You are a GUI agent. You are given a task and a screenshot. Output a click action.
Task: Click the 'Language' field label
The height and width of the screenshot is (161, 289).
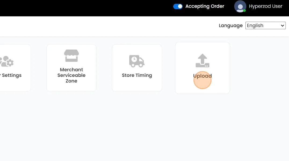[230, 25]
